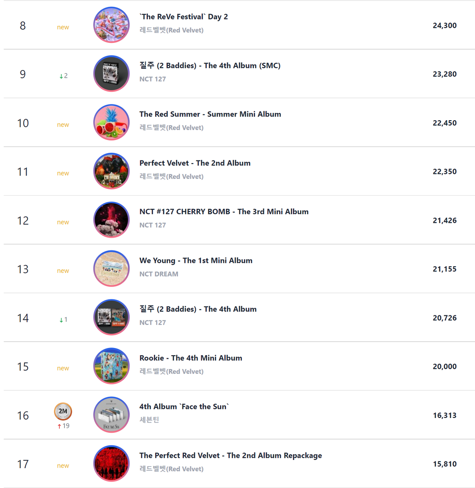
Task: Click the 2M sales badge icon
Action: click(63, 412)
